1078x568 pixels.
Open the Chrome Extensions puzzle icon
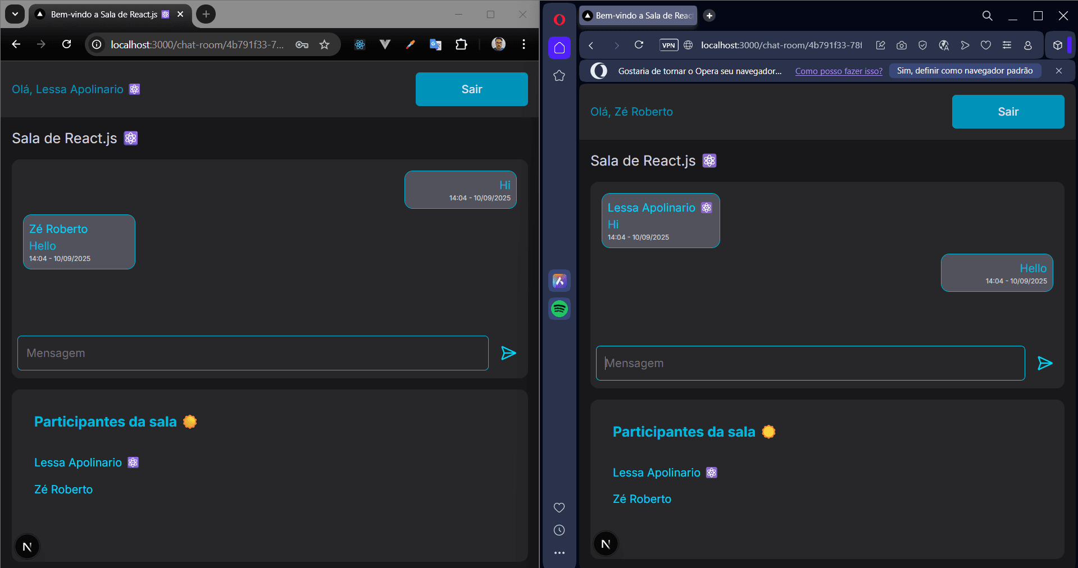461,44
